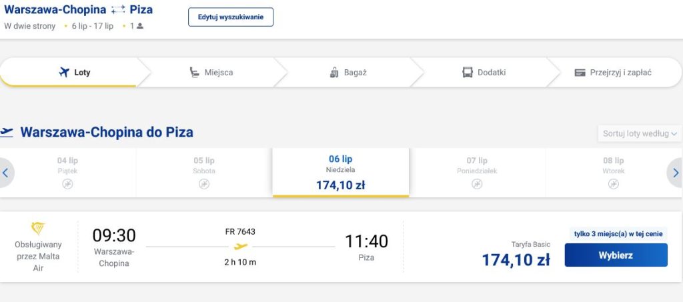The width and height of the screenshot is (683, 302).
Task: Open the Sortuj loty według dropdown
Action: tap(640, 133)
